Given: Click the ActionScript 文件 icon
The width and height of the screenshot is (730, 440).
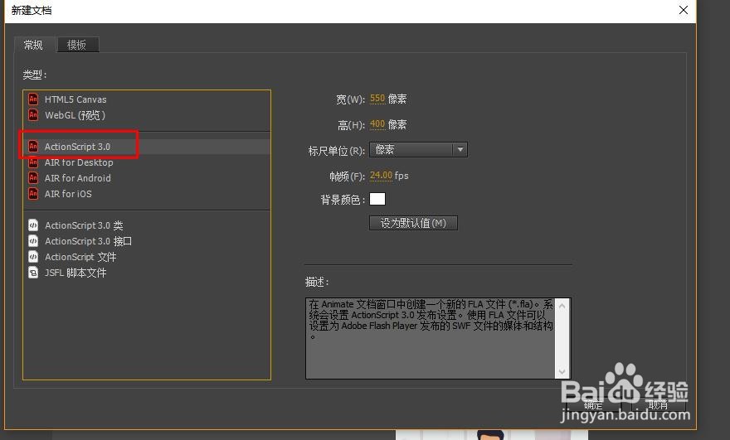Looking at the screenshot, I should 33,257.
